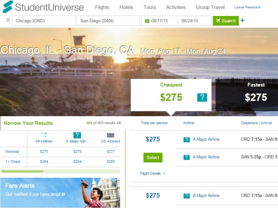
Task: Click the Leave Feedback link
Action: click(x=247, y=7)
